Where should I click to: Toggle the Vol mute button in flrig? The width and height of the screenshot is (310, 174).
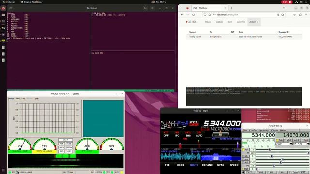pyautogui.click(x=246, y=150)
